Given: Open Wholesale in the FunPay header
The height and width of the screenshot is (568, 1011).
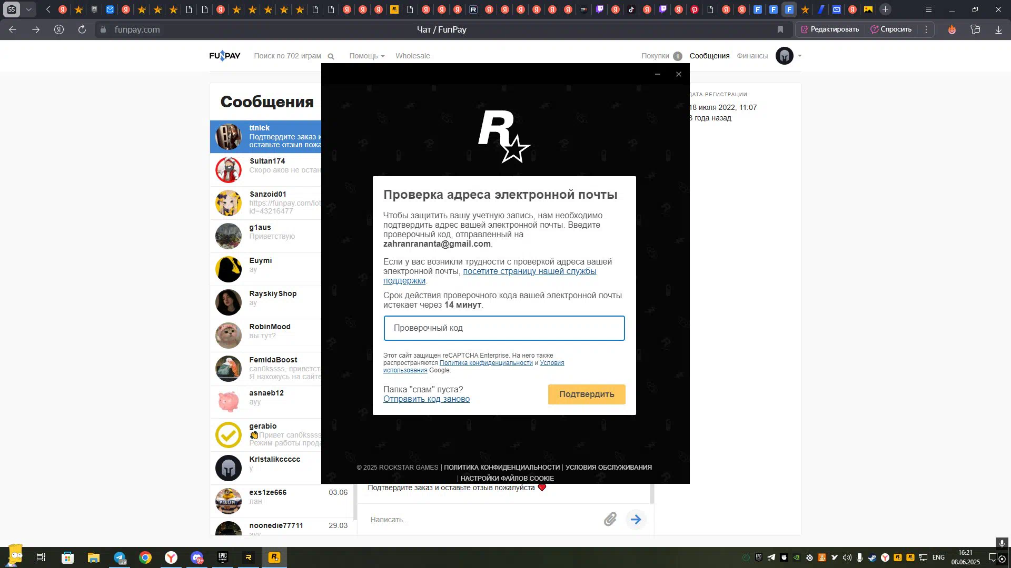Looking at the screenshot, I should 412,56.
